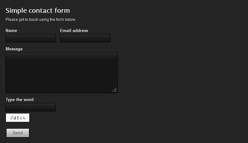This screenshot has width=248, height=143.
Task: Click the red asterisk after Message
Action: (25, 49)
